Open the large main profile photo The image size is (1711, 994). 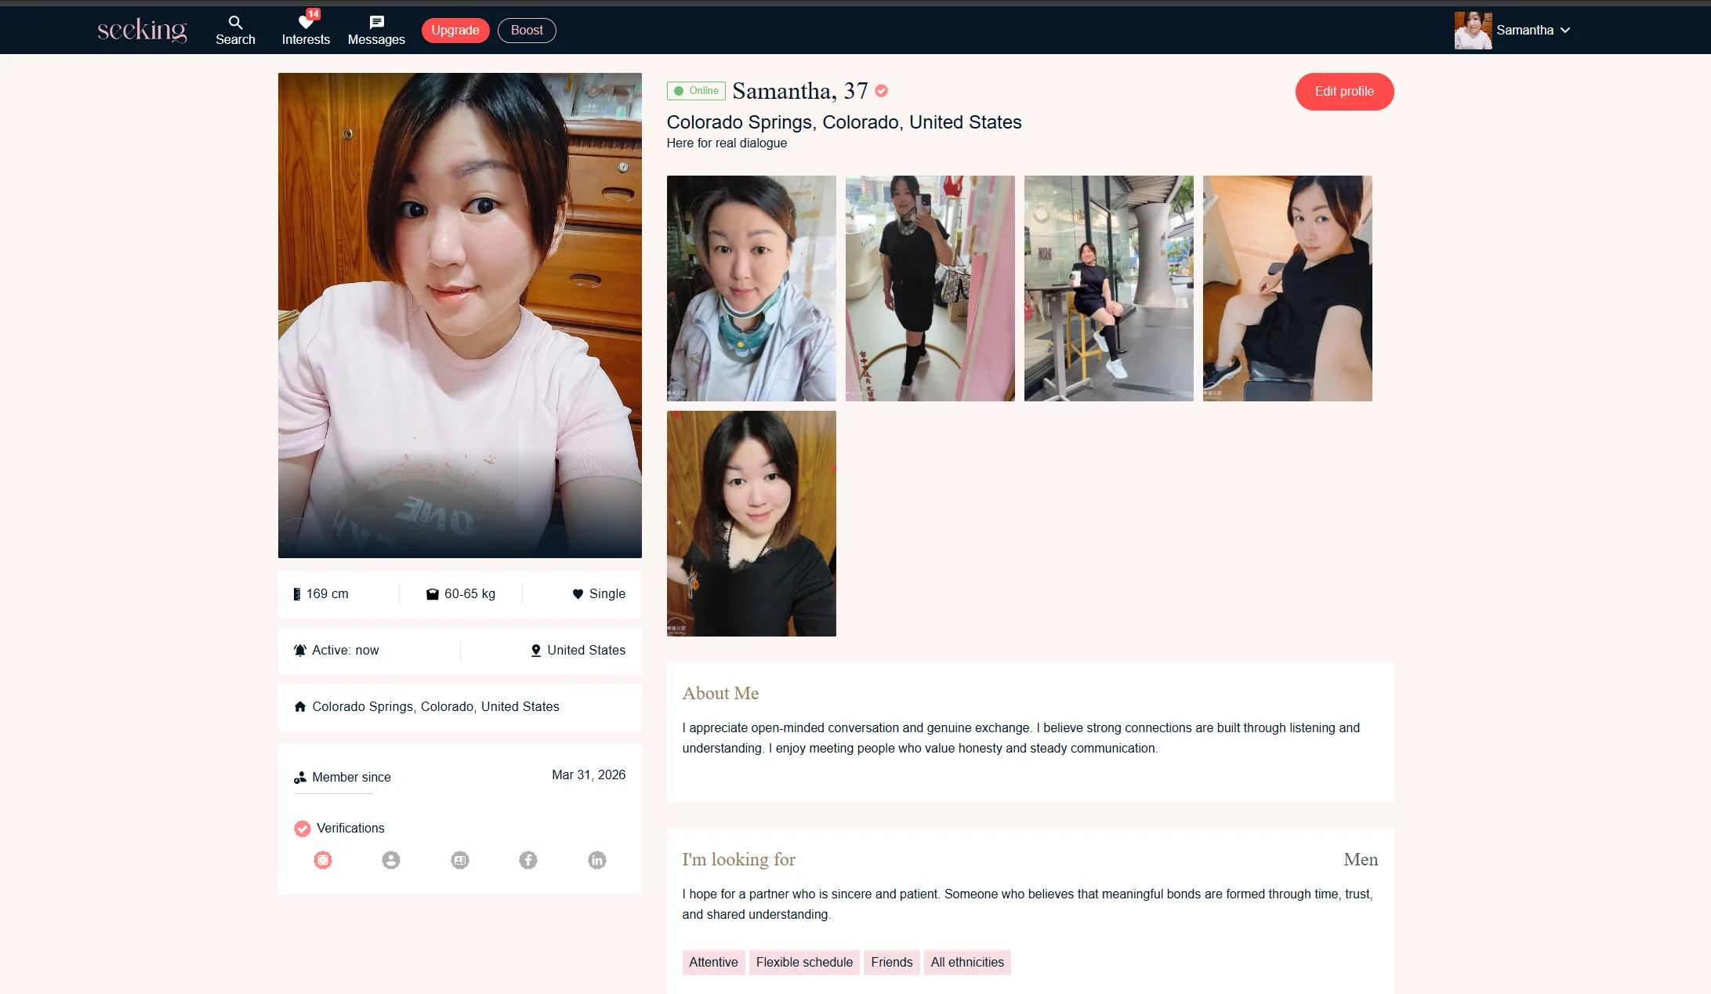[x=459, y=315]
